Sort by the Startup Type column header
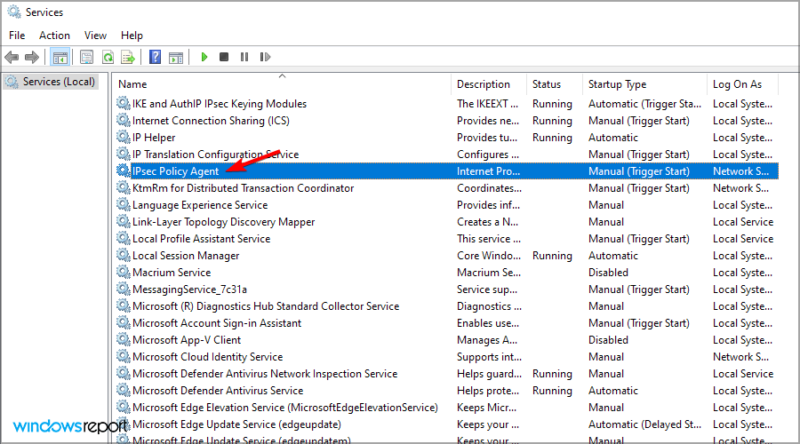 [x=644, y=84]
